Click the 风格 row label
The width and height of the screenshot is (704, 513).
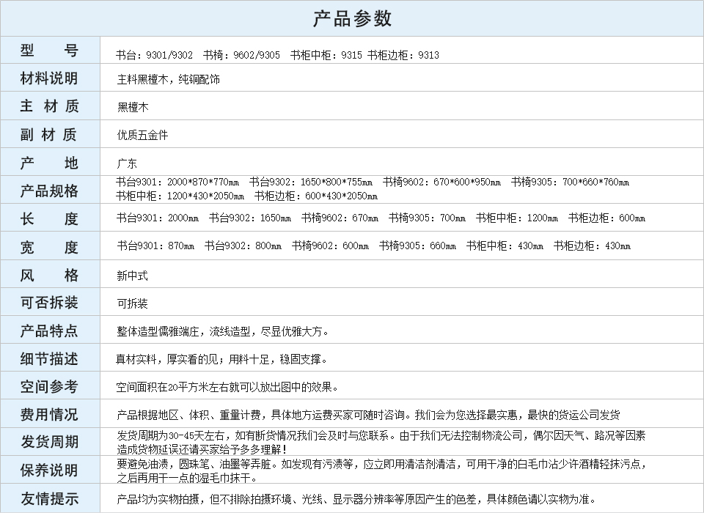[49, 275]
